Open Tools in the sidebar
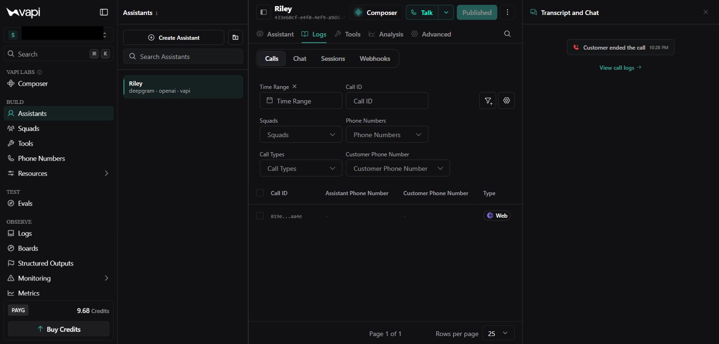This screenshot has height=344, width=719. (x=59, y=143)
